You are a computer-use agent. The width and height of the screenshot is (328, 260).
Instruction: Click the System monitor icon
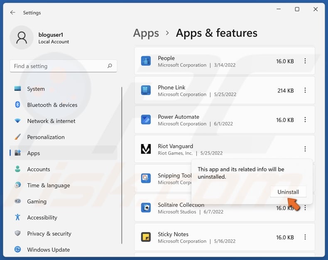(x=17, y=88)
